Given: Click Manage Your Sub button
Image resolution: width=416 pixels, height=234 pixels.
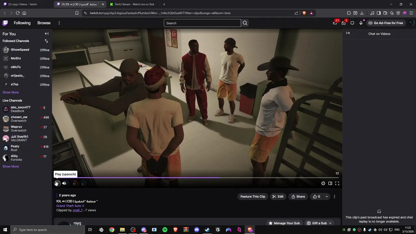Looking at the screenshot, I should [284, 223].
